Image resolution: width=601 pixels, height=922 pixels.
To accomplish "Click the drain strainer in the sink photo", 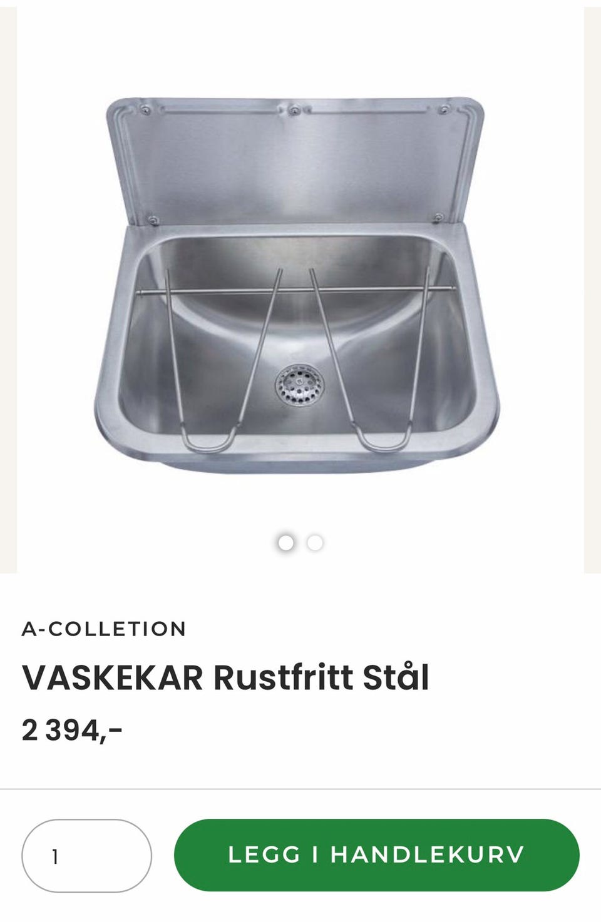I will pos(300,382).
